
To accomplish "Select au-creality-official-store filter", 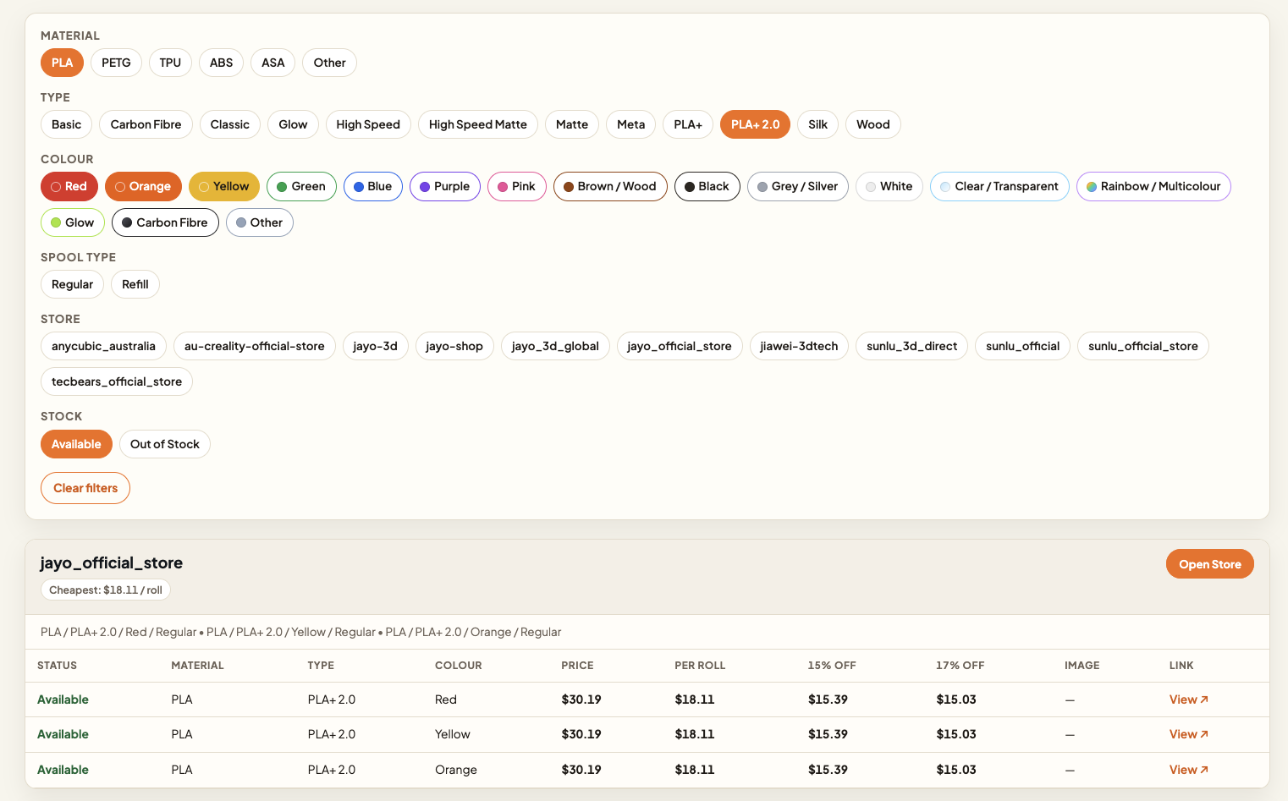I will (x=255, y=346).
